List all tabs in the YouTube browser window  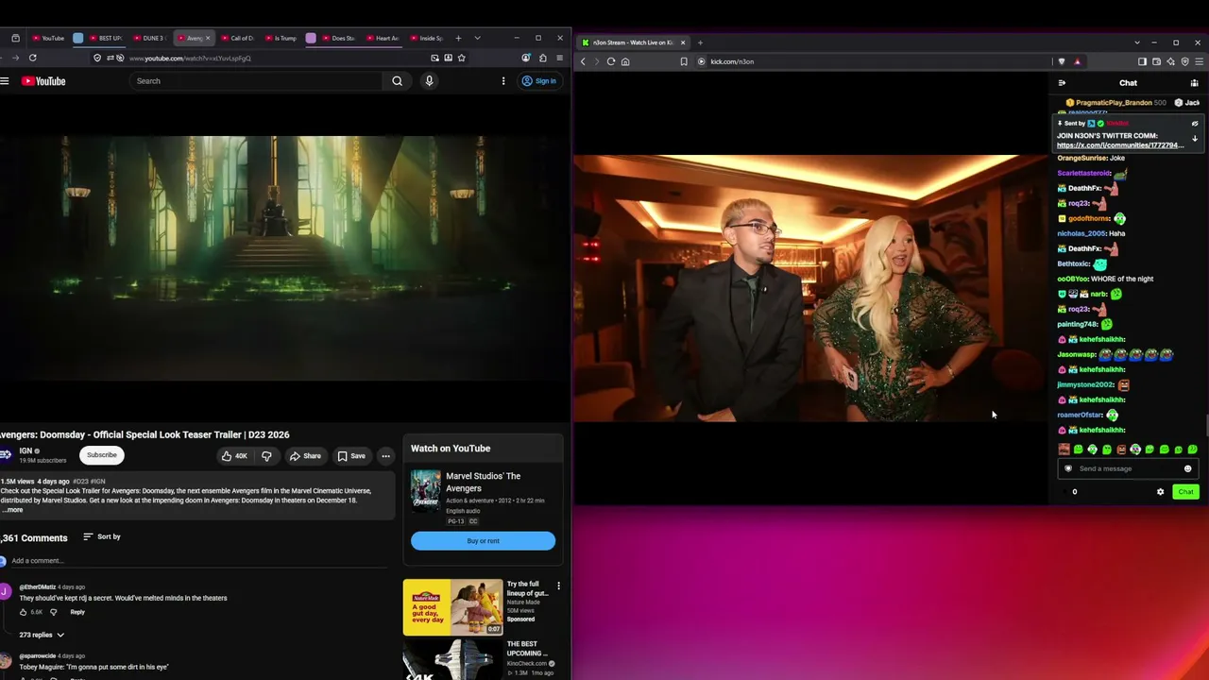coord(477,38)
